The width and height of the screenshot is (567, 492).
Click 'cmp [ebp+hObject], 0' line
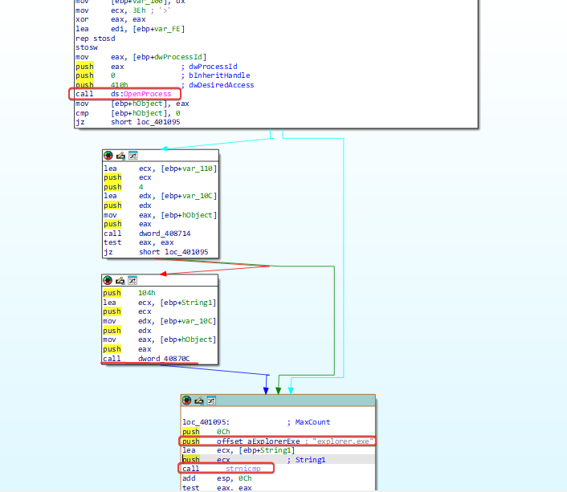(128, 113)
